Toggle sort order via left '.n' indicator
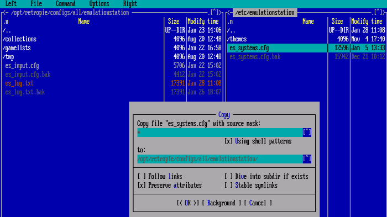This screenshot has width=387, height=217. point(6,22)
